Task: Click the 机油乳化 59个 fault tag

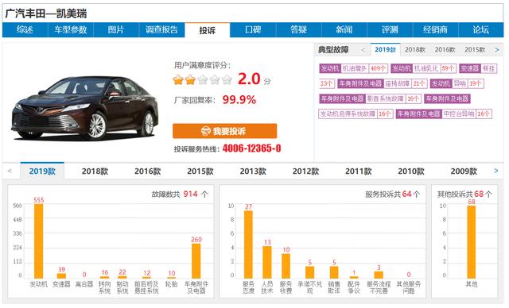Action: 423,68
